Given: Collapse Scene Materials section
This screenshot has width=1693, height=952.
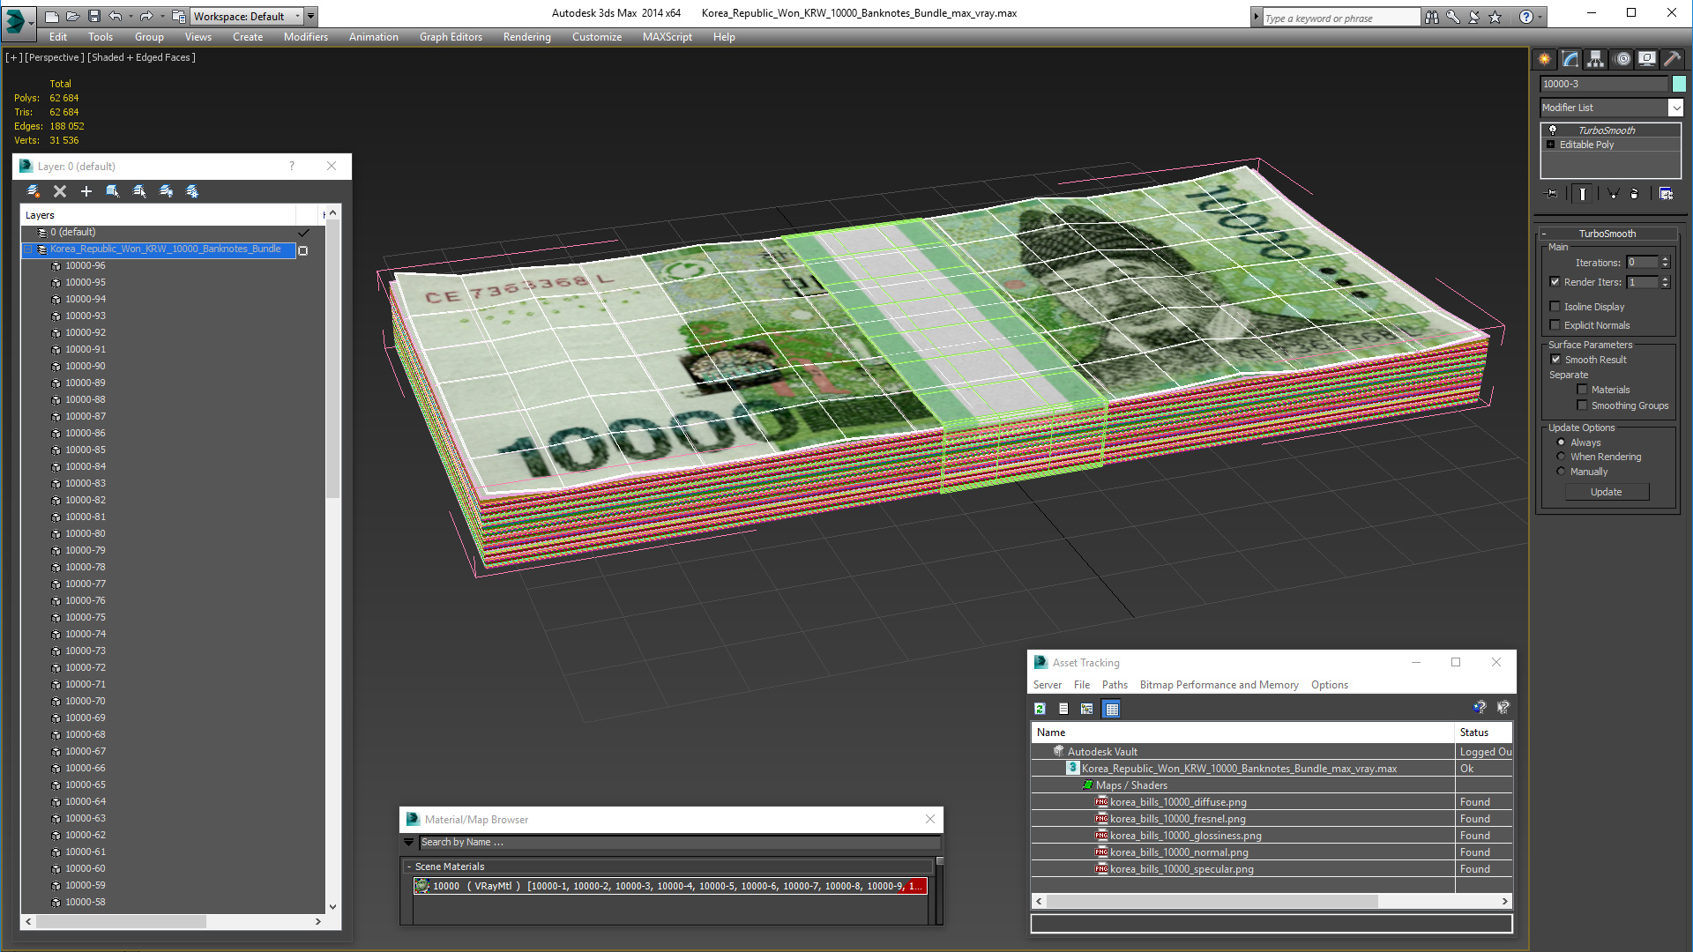Looking at the screenshot, I should pos(408,867).
